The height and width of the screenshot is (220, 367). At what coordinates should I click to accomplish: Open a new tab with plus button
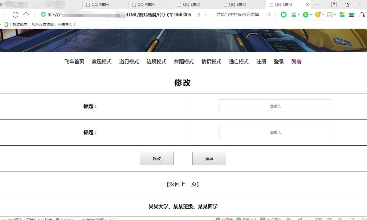tap(317, 5)
